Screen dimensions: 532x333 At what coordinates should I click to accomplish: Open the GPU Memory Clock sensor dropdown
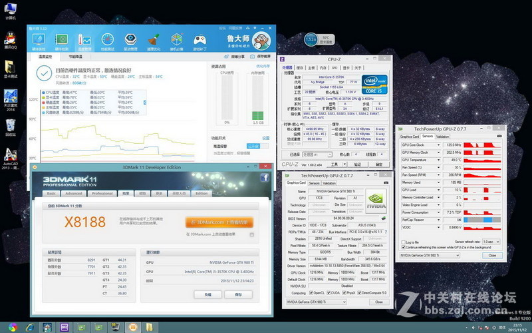point(438,153)
